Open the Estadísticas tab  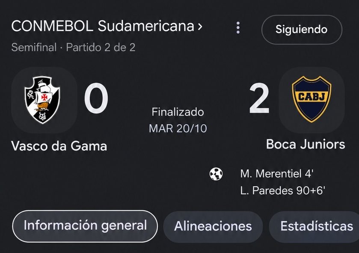[x=317, y=226]
